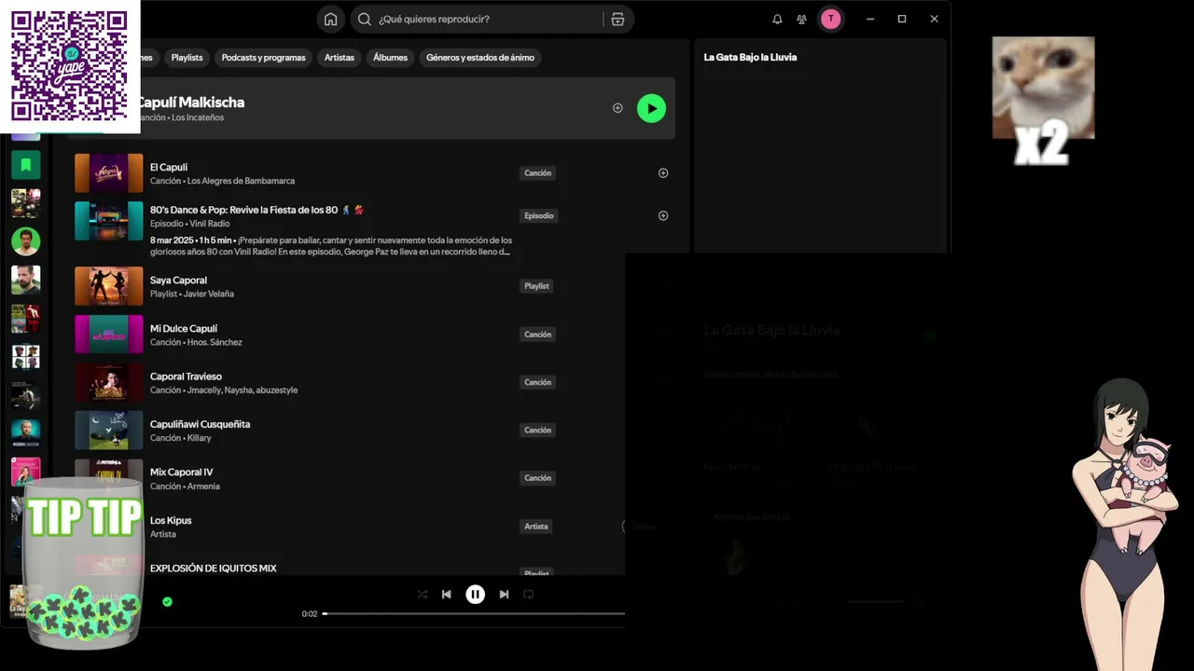Visit Javier Velaña's profile
The width and height of the screenshot is (1194, 671).
pos(210,294)
